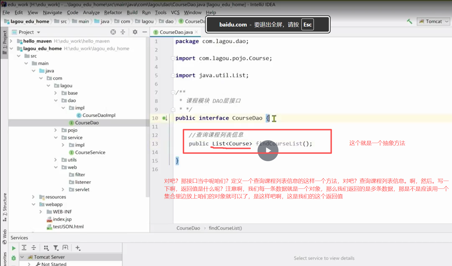Screen dimensions: 452x266
Task: Click the Services run green arrow icon
Action: [x=14, y=248]
